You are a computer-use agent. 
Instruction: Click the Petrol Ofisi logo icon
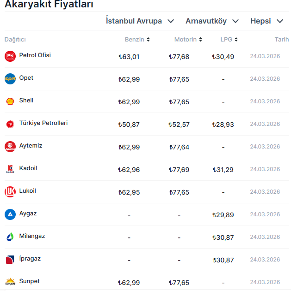tap(10, 56)
